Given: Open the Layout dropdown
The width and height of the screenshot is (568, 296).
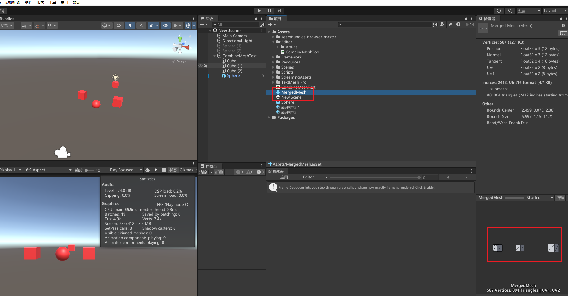Looking at the screenshot, I should (x=555, y=11).
